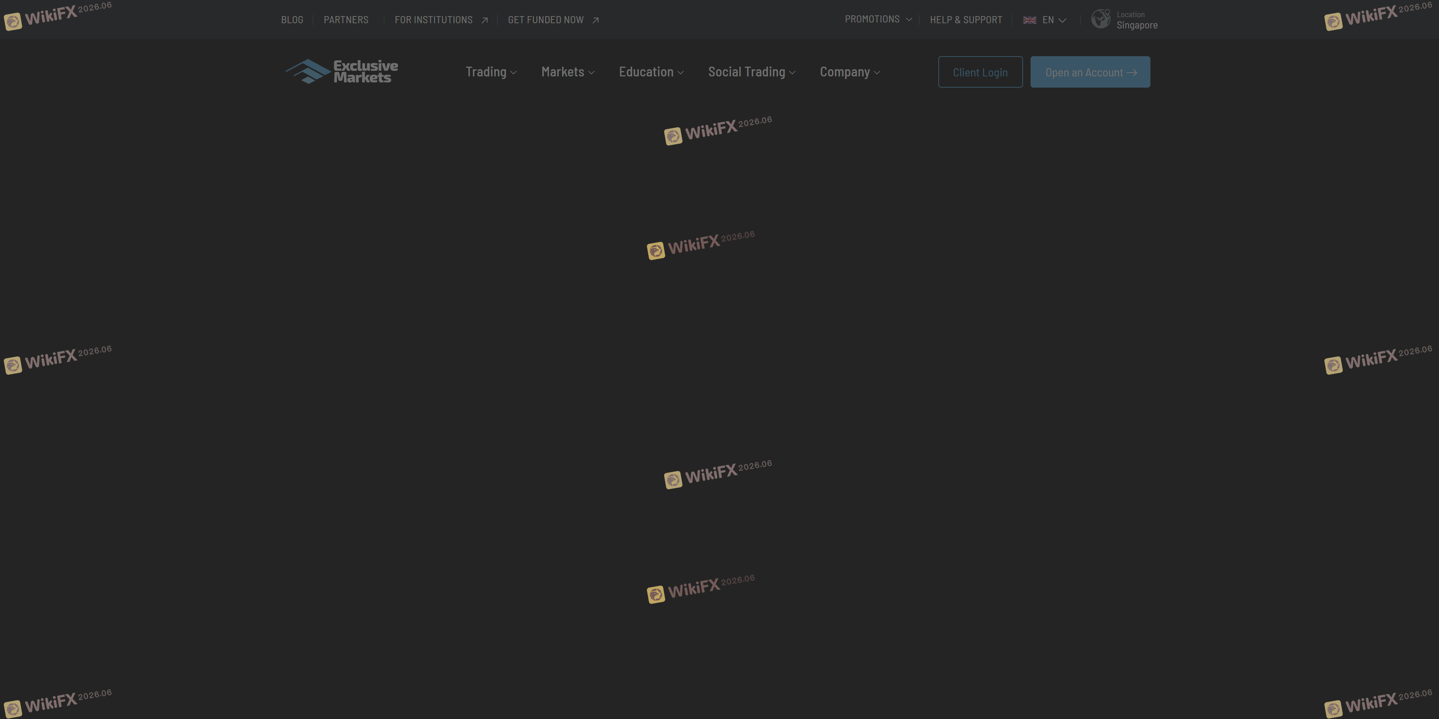This screenshot has width=1439, height=719.
Task: Click the Exclusive Markets logo
Action: pyautogui.click(x=342, y=72)
